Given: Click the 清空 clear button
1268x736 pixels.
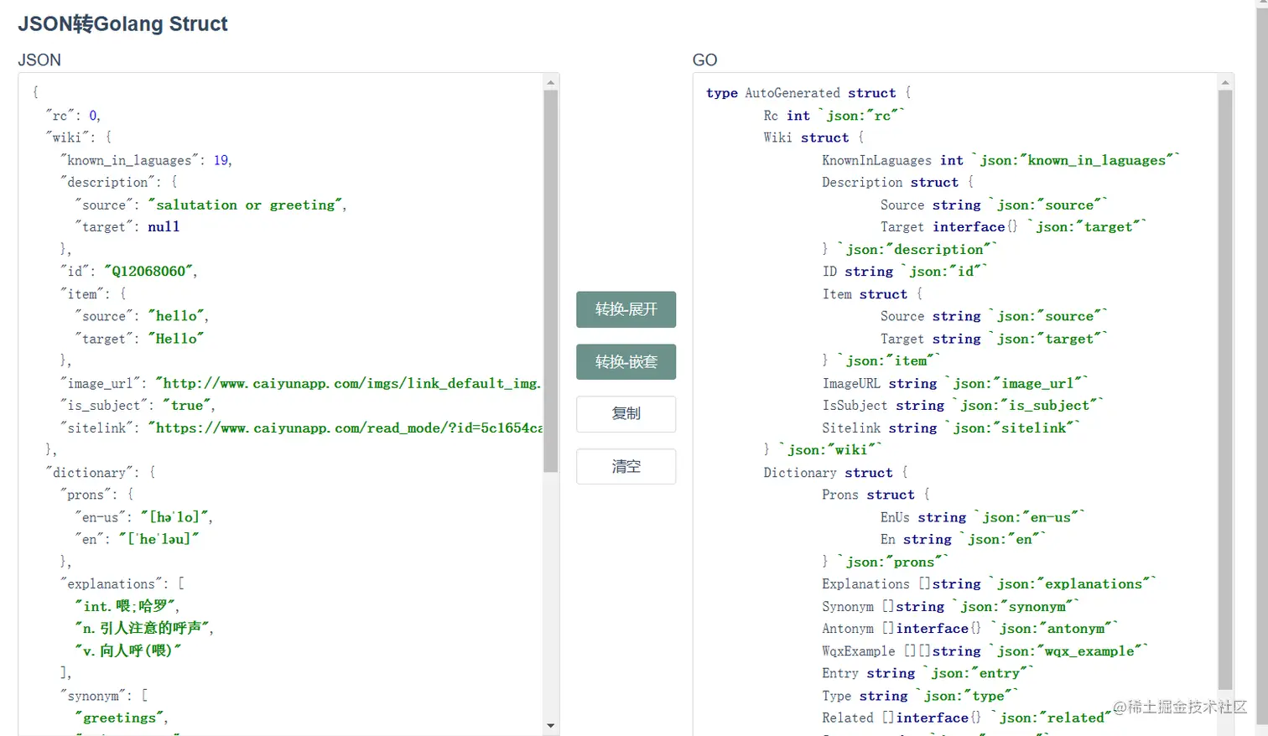Looking at the screenshot, I should [x=626, y=467].
